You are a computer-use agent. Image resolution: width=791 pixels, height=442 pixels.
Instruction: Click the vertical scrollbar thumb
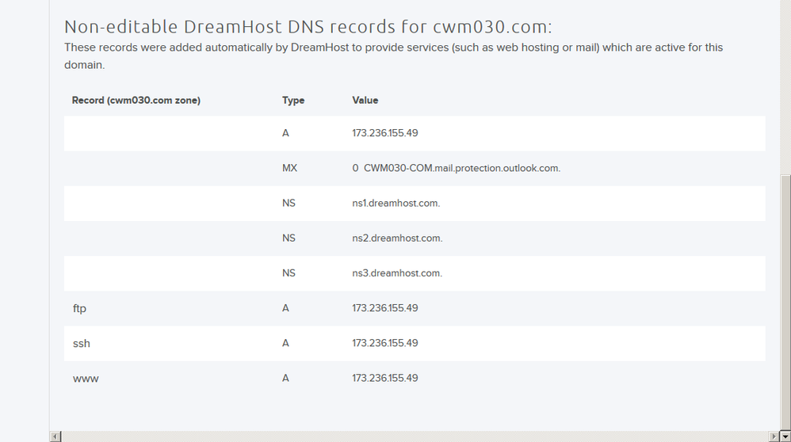[785, 303]
